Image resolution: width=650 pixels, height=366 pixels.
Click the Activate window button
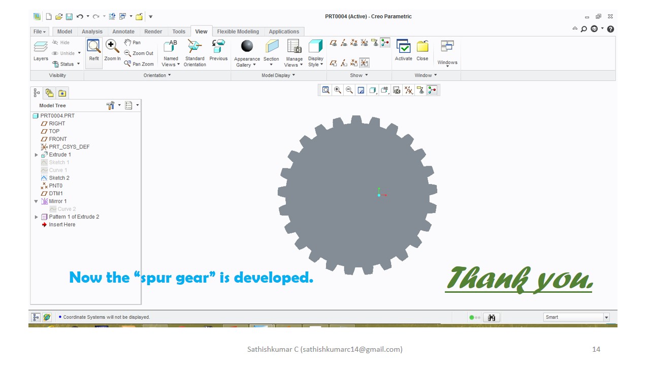[403, 51]
